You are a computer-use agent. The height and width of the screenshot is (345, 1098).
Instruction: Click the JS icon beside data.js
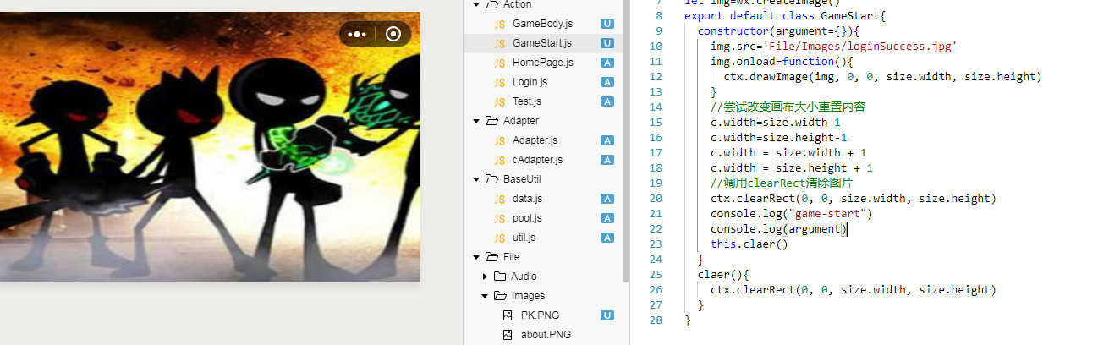500,199
